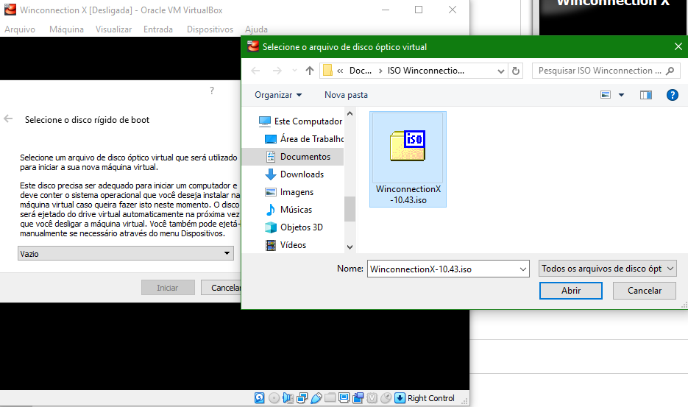Click the recording status icon
Image resolution: width=688 pixels, height=407 pixels.
[x=358, y=397]
